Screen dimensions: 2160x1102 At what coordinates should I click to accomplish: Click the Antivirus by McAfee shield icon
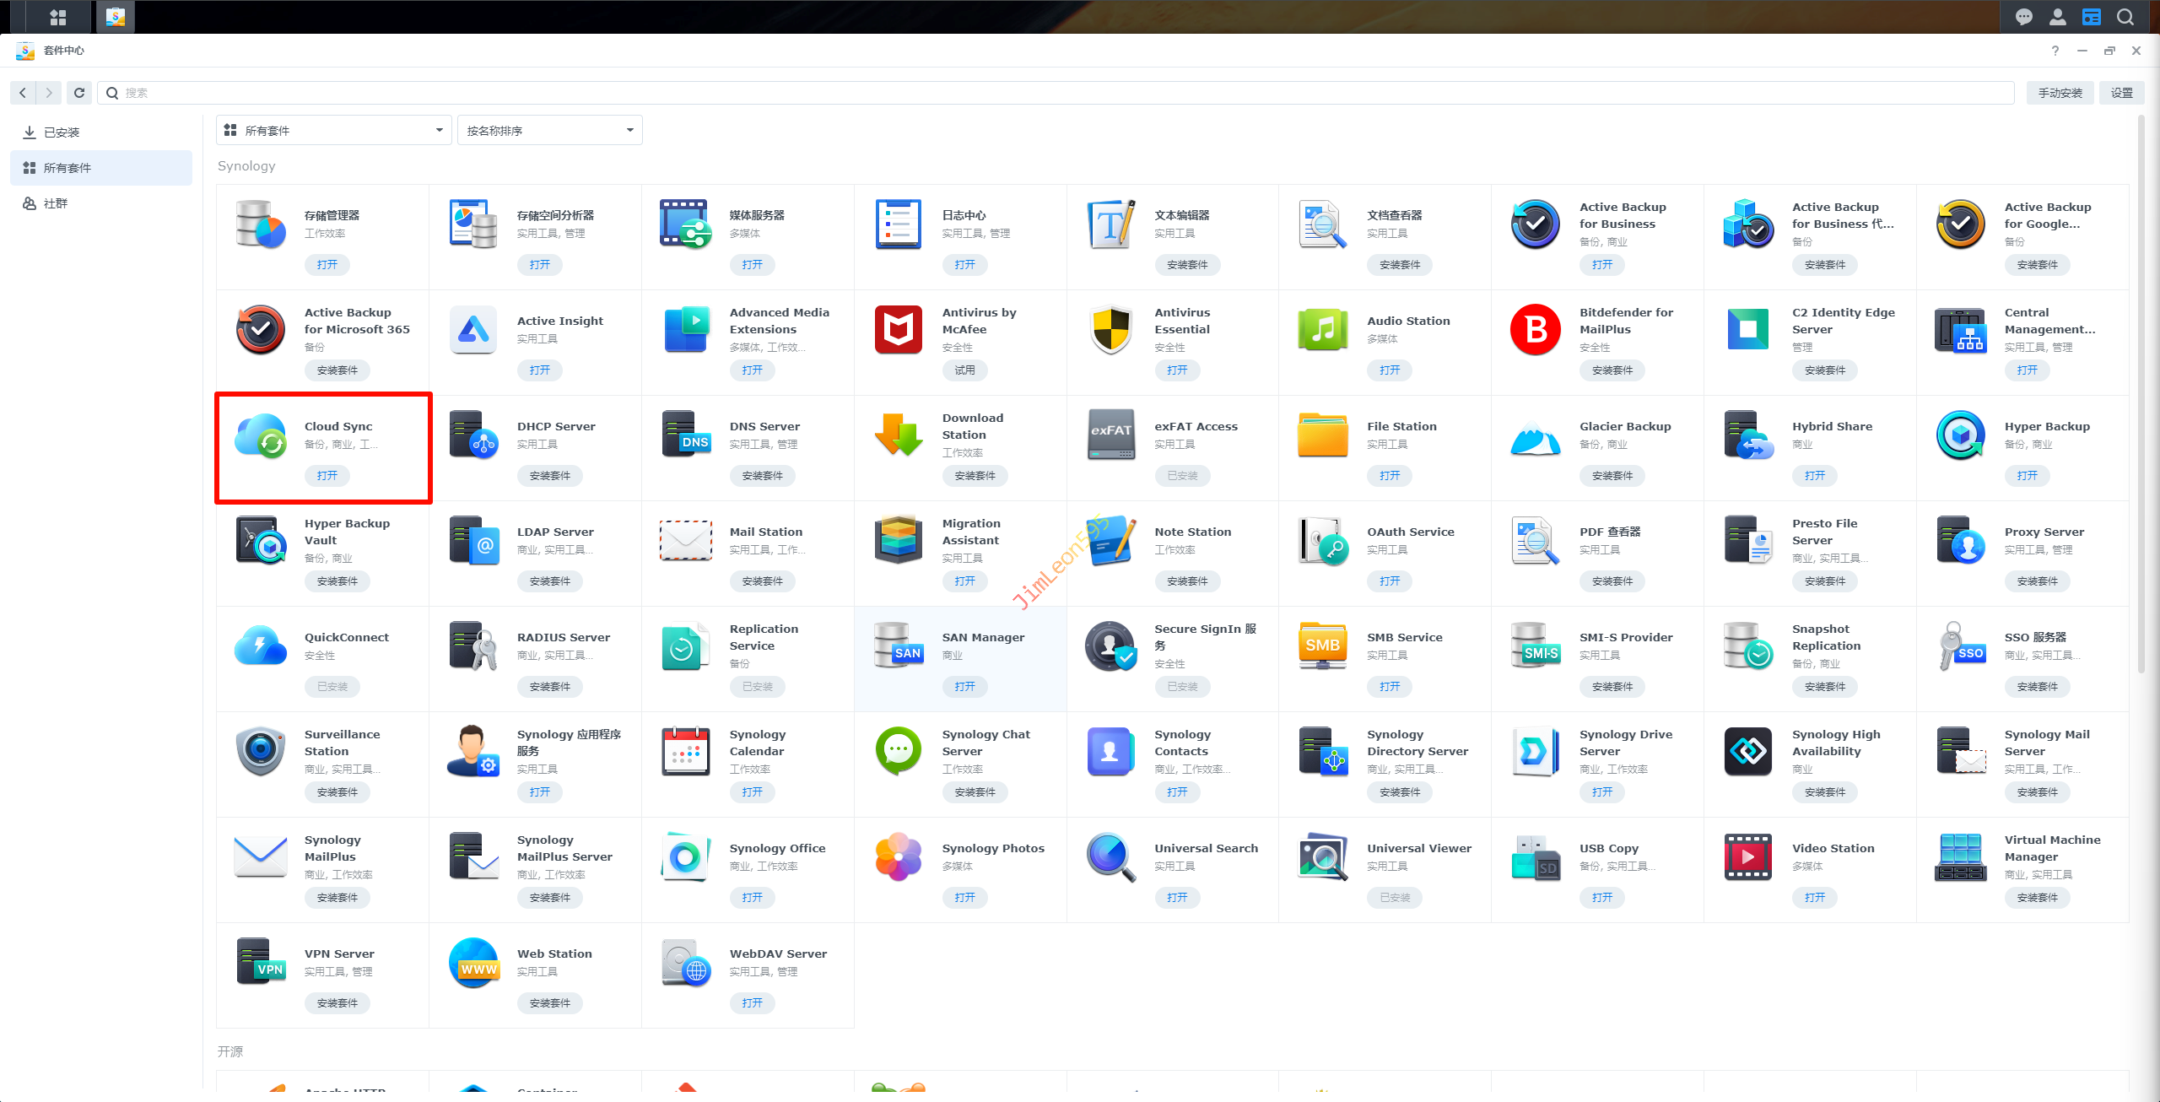click(x=898, y=330)
